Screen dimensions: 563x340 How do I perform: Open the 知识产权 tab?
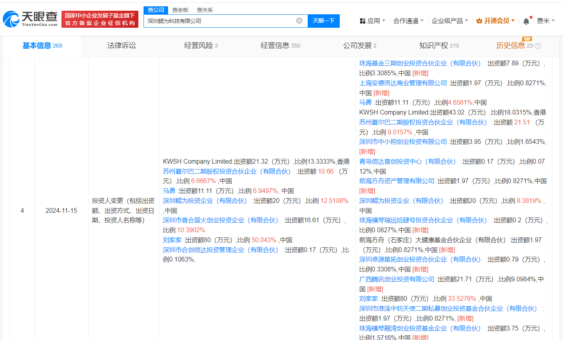439,46
